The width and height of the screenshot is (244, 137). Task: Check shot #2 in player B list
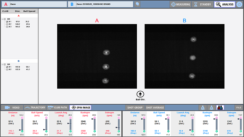[7, 69]
